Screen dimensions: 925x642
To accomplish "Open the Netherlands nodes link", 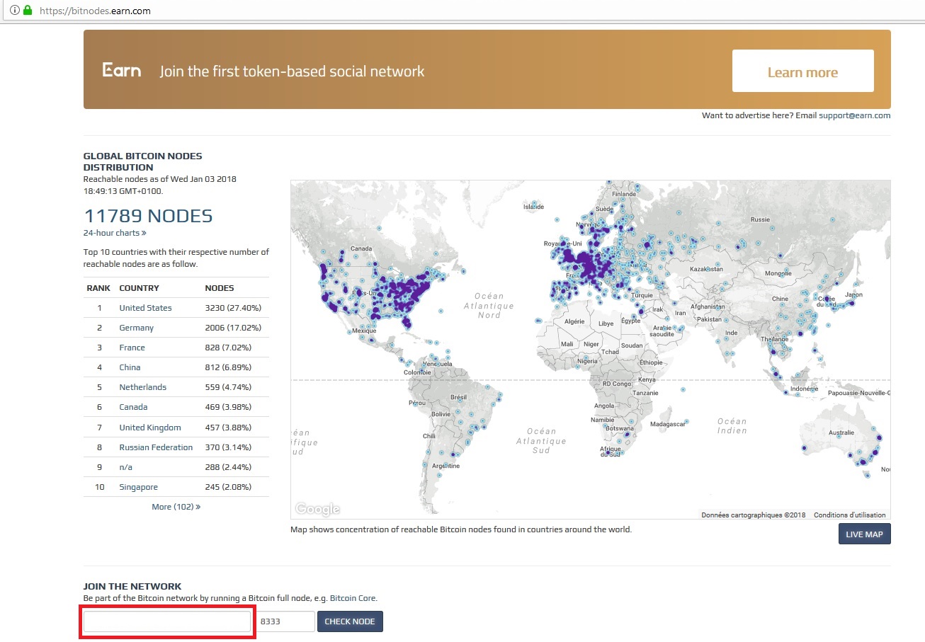I will (x=142, y=387).
